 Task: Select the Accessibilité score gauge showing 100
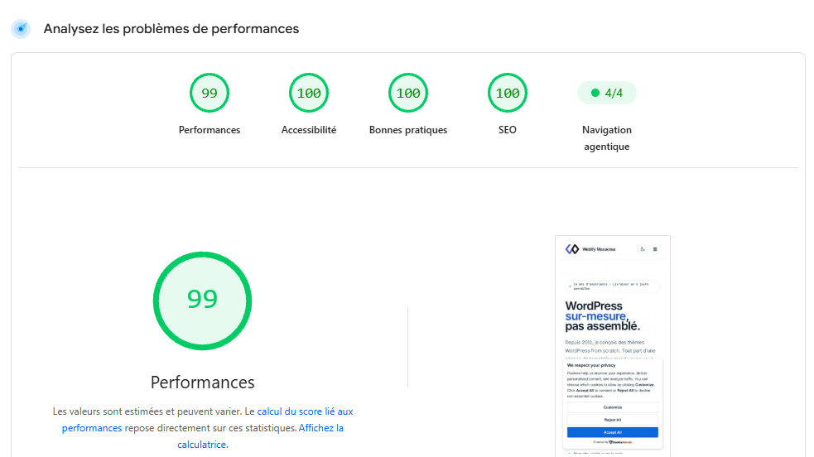tap(309, 93)
